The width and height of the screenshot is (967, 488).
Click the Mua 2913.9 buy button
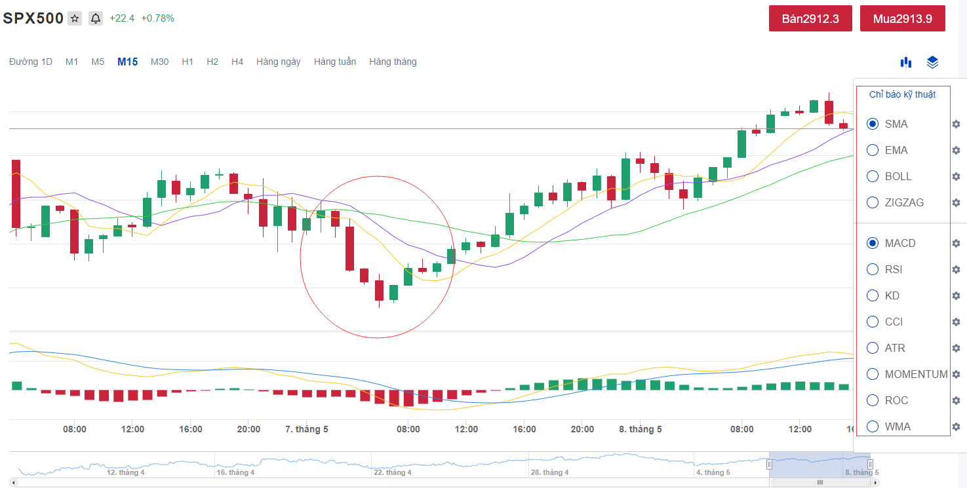(x=902, y=18)
